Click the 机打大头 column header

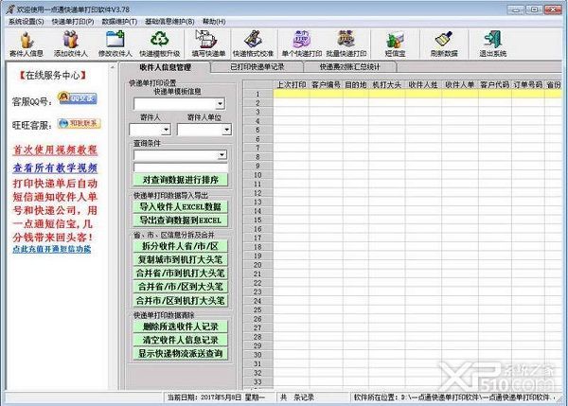point(387,85)
